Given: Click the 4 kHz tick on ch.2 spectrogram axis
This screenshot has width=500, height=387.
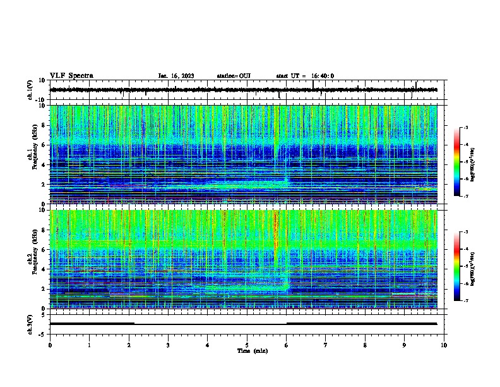Looking at the screenshot, I should 43,269.
